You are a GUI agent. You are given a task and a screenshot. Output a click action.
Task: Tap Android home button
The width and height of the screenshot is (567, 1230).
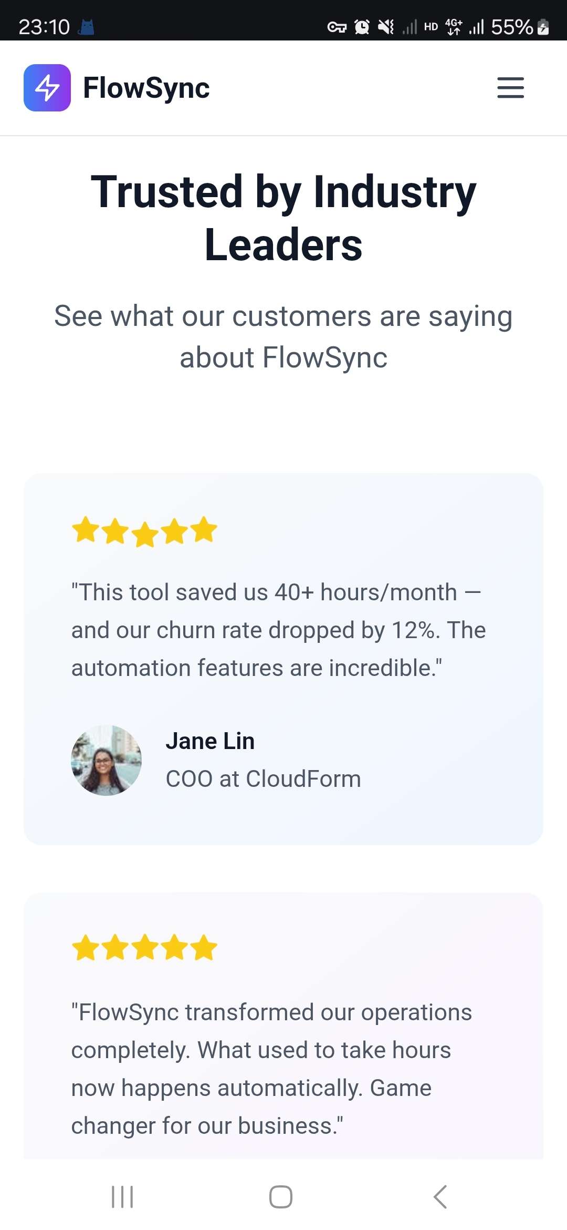point(281,1197)
